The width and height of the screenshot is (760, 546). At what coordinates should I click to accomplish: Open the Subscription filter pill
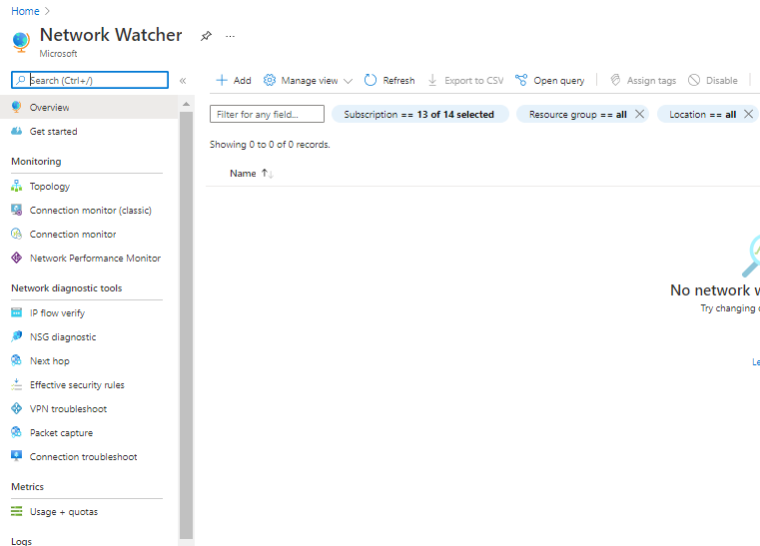419,115
